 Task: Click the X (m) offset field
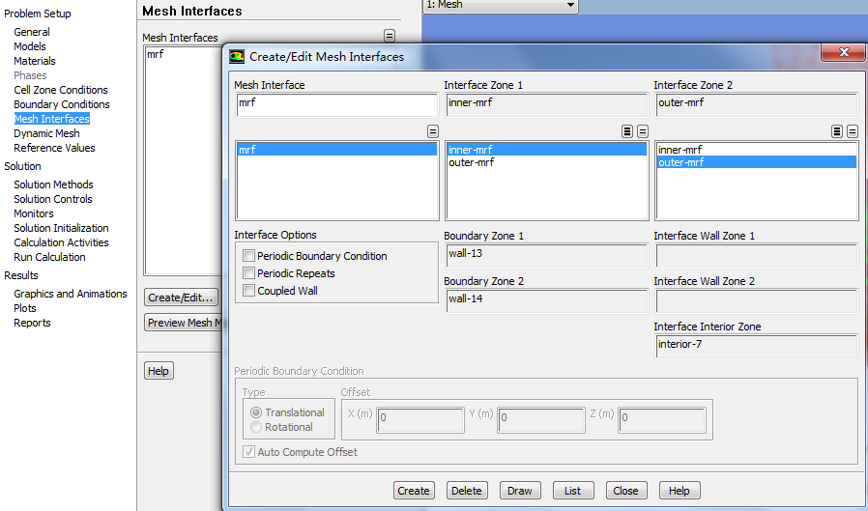tap(420, 420)
